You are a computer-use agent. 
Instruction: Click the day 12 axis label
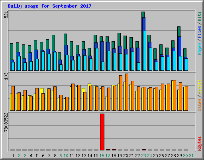coord(78,156)
